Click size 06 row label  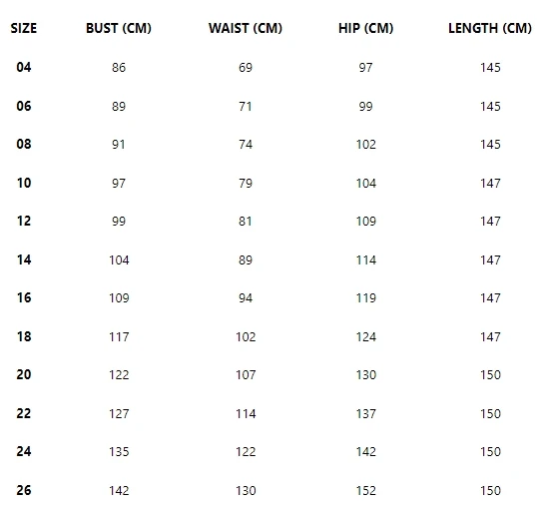24,106
